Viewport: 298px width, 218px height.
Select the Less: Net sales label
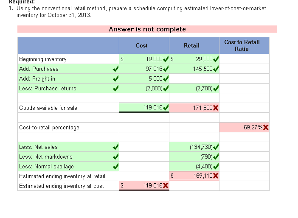tap(38, 147)
